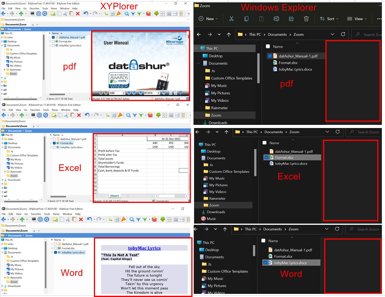Click Up arrow in top Windows Explorer navigation
Viewport: 385px width, 297px height.
point(229,34)
